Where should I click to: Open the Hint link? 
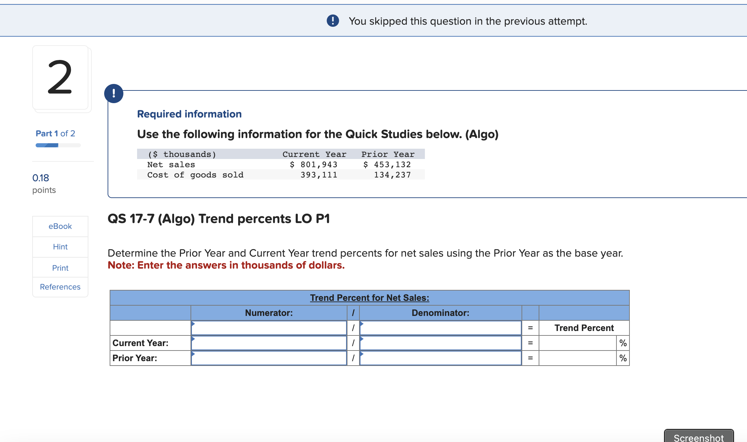(x=60, y=247)
